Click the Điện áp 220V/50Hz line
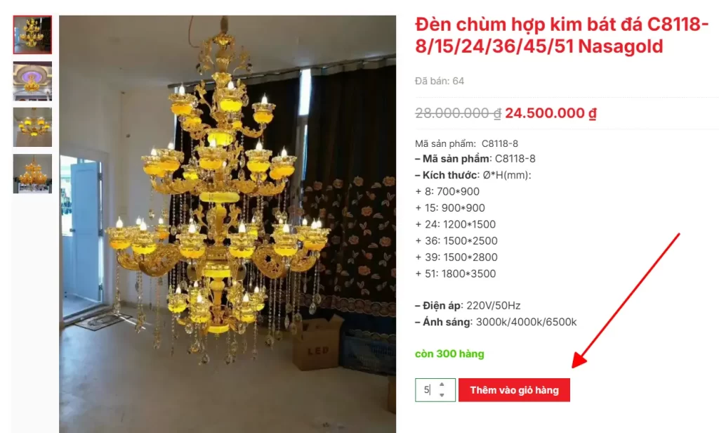The height and width of the screenshot is (433, 719). tap(468, 306)
